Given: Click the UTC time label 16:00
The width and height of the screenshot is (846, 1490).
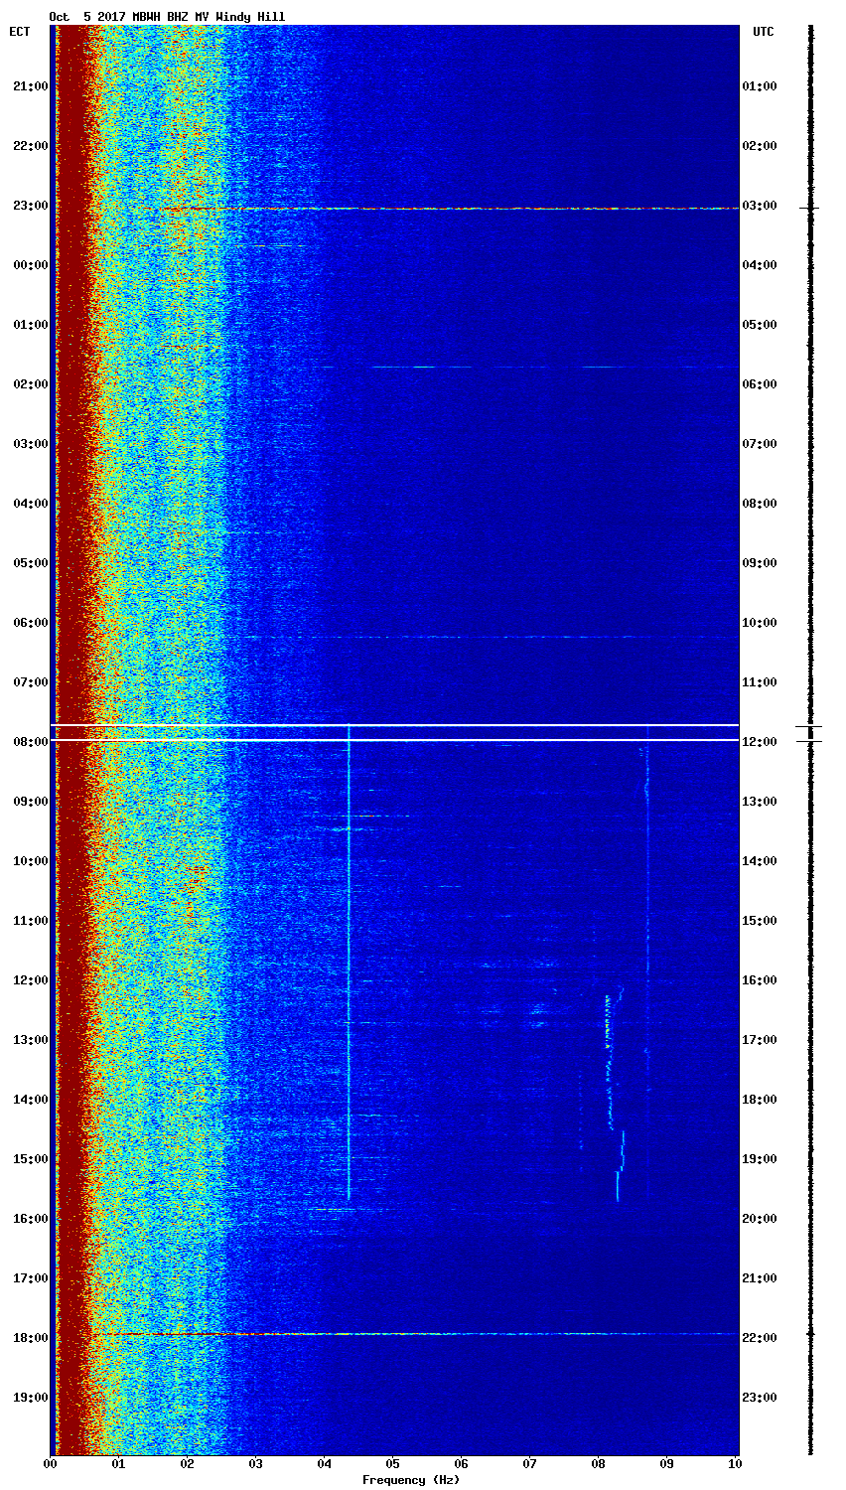Looking at the screenshot, I should (x=760, y=980).
